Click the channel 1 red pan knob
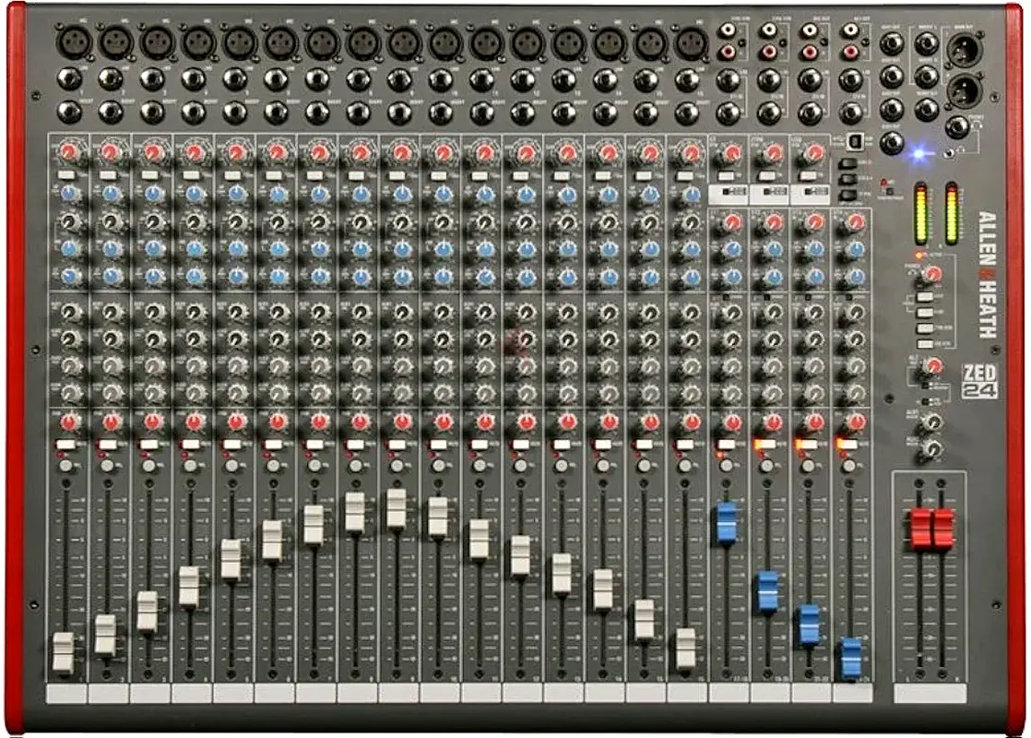Image resolution: width=1031 pixels, height=738 pixels. (70, 422)
